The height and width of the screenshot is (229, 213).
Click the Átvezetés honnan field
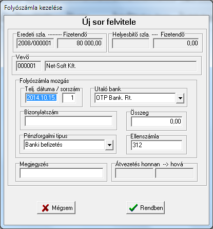134,173
